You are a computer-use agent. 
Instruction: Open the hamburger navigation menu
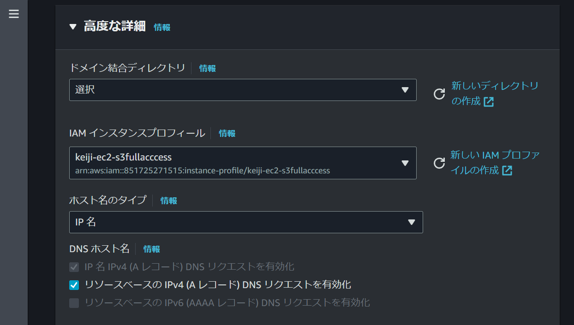[14, 14]
